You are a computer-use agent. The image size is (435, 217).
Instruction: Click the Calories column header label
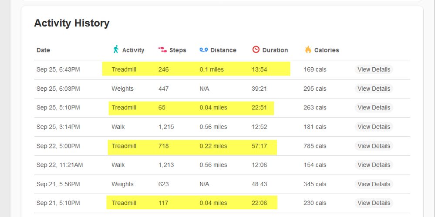point(327,50)
